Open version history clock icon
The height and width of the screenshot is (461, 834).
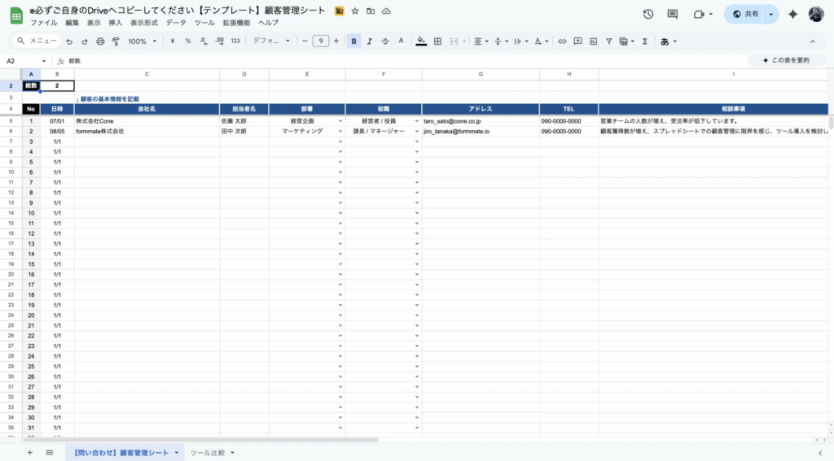(x=648, y=14)
